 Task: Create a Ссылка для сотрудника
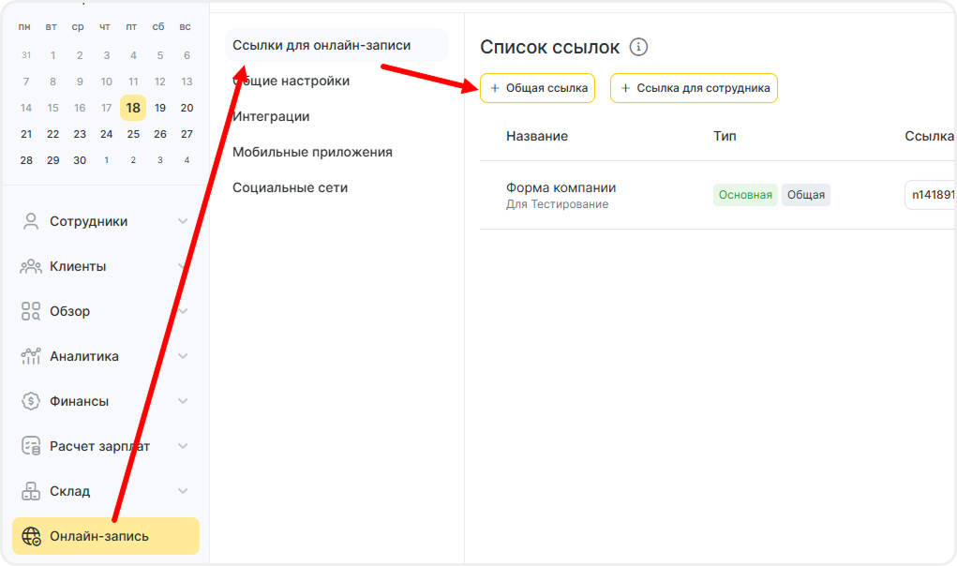pyautogui.click(x=694, y=88)
